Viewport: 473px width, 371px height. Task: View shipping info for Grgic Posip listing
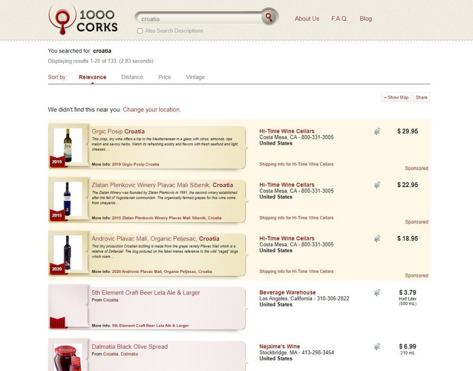pyautogui.click(x=296, y=164)
